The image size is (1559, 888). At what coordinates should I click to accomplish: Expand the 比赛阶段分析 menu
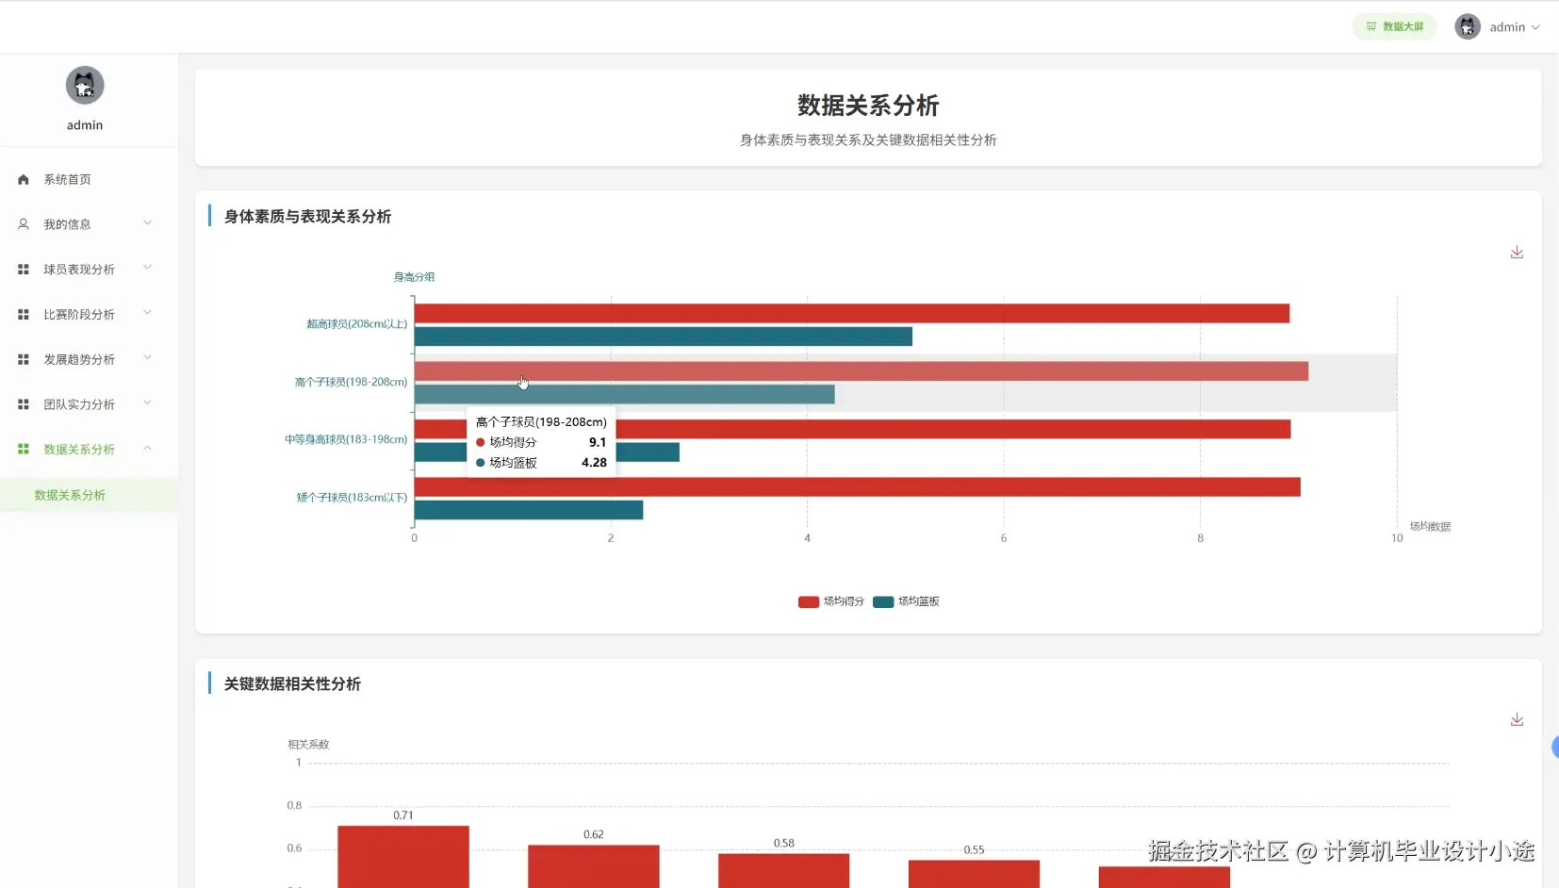(78, 314)
